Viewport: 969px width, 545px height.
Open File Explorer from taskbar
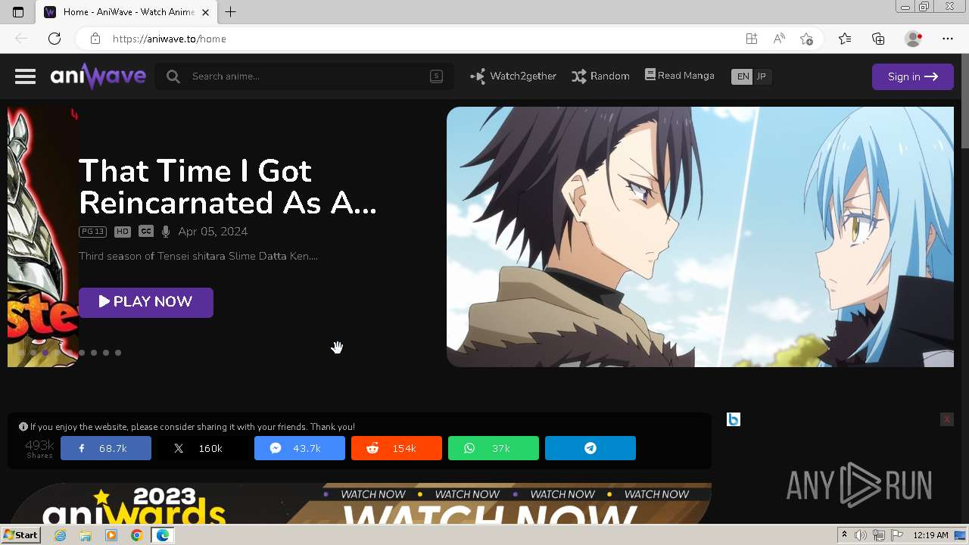point(86,535)
